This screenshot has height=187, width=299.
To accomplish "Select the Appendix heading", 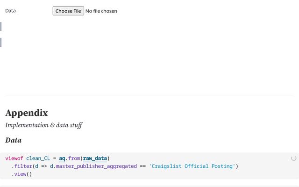I will (x=27, y=113).
